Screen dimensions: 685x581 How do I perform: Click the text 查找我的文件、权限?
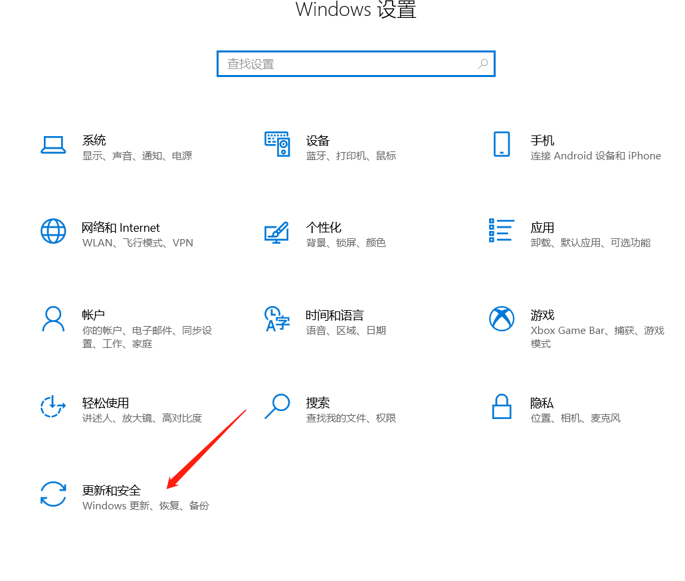pos(351,418)
